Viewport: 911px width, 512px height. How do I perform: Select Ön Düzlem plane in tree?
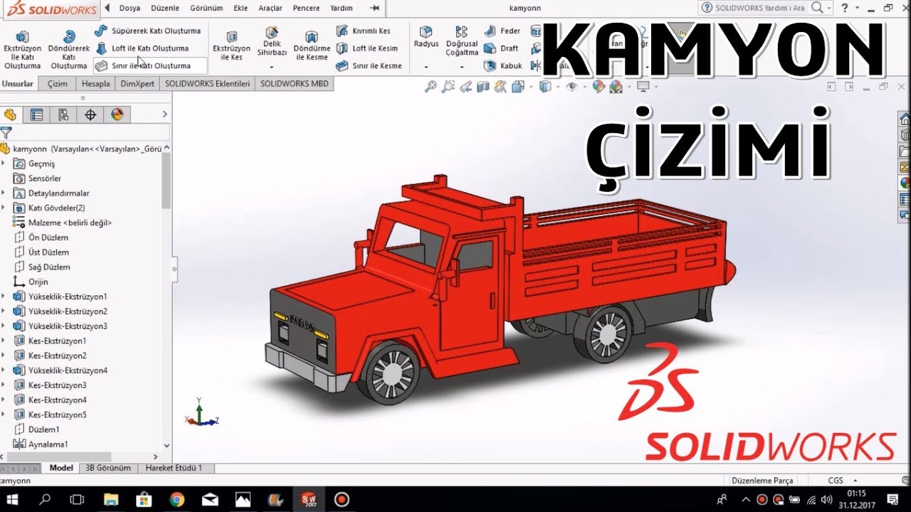pyautogui.click(x=41, y=238)
